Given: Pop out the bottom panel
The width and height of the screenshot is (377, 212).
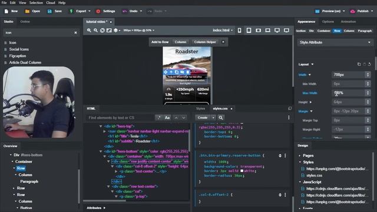Looking at the screenshot, I should click(x=290, y=108).
